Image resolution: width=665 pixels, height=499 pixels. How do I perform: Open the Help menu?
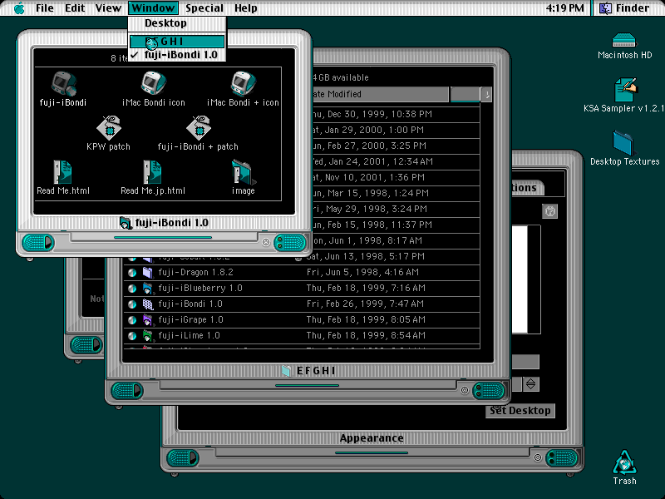(x=245, y=8)
